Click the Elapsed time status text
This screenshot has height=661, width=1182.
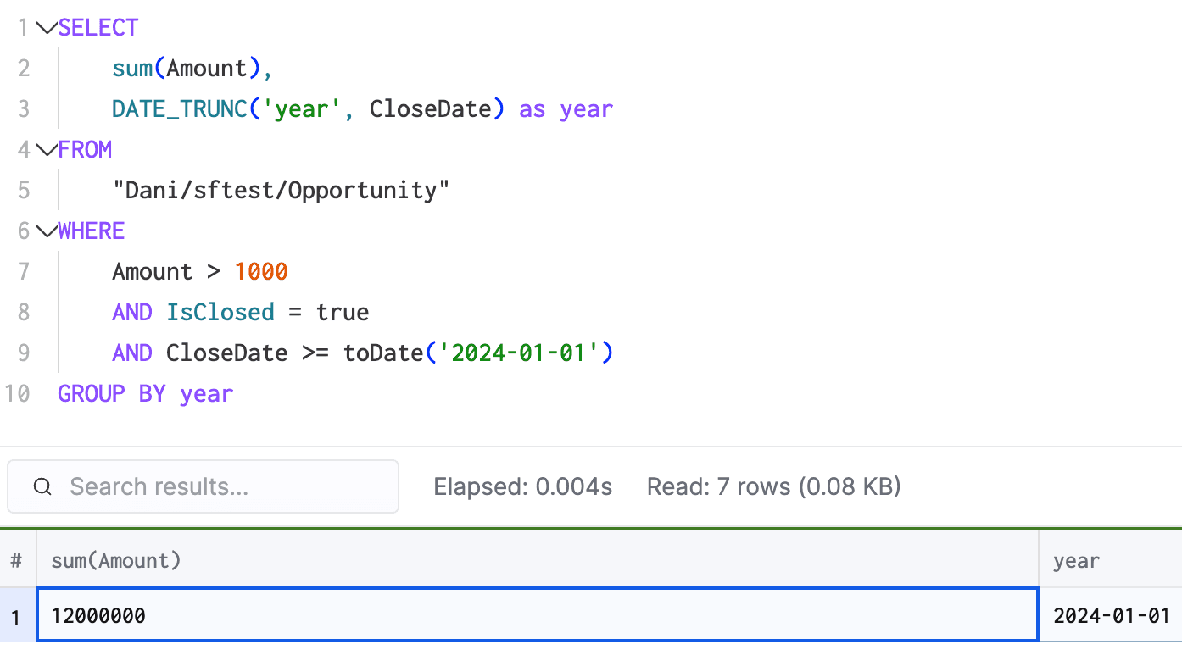[522, 487]
